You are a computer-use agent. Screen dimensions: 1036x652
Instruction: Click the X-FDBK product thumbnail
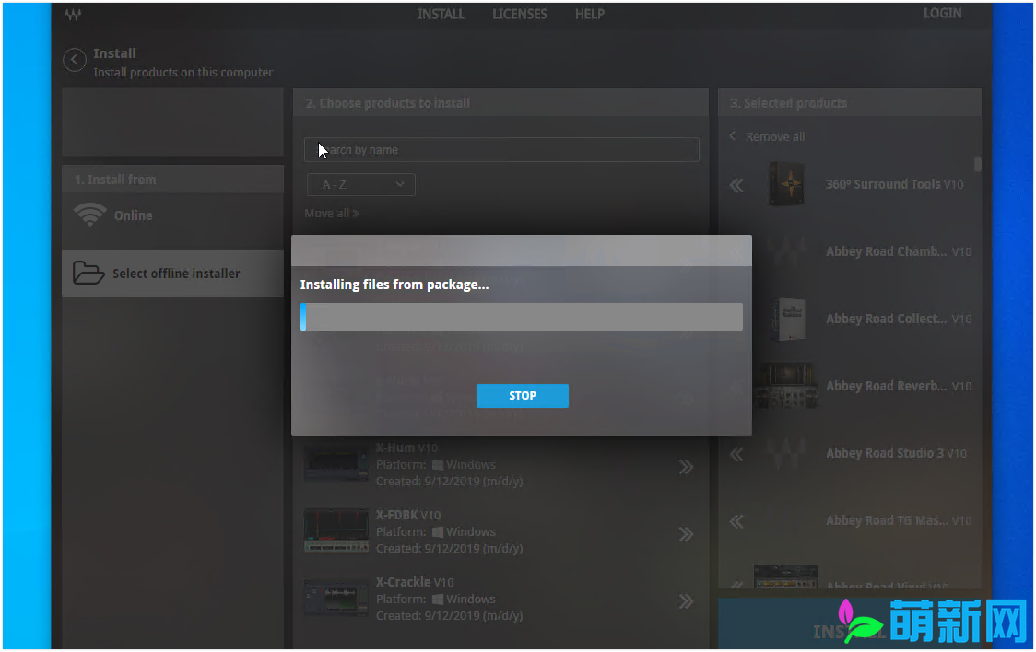pos(336,530)
